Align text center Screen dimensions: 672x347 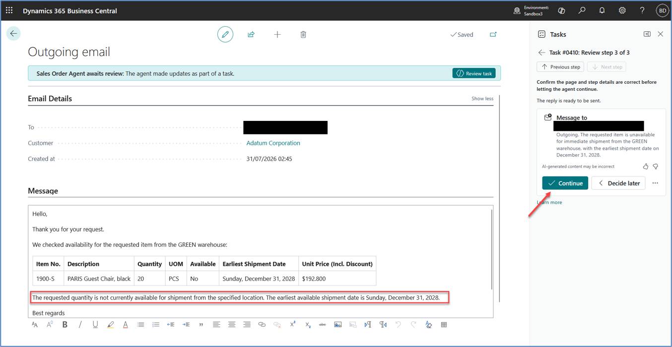coord(232,325)
